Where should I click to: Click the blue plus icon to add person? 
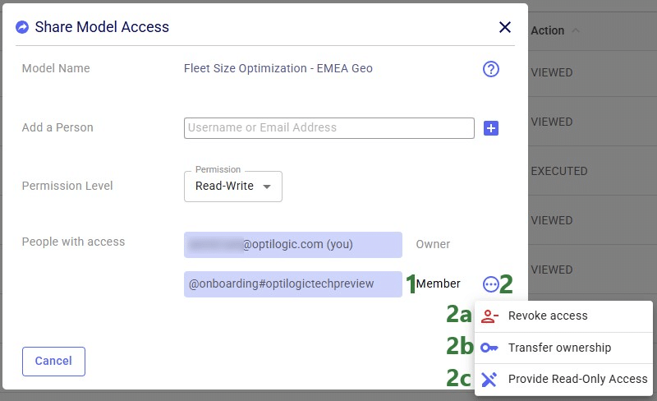(x=491, y=128)
